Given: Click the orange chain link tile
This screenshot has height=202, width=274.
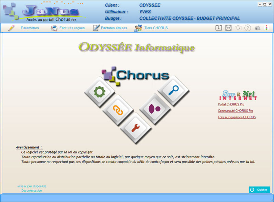Looking at the screenshot, I should click(118, 110).
